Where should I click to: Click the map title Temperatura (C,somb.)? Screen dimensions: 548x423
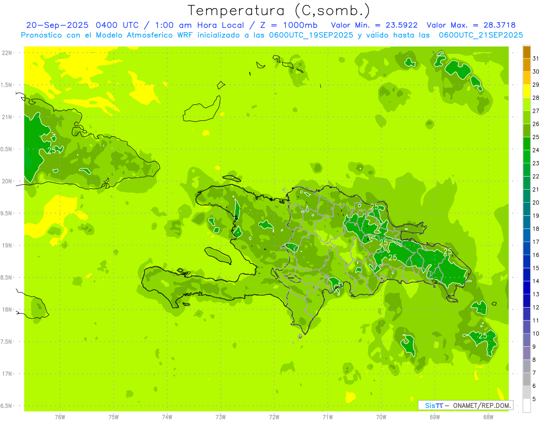[x=279, y=10]
